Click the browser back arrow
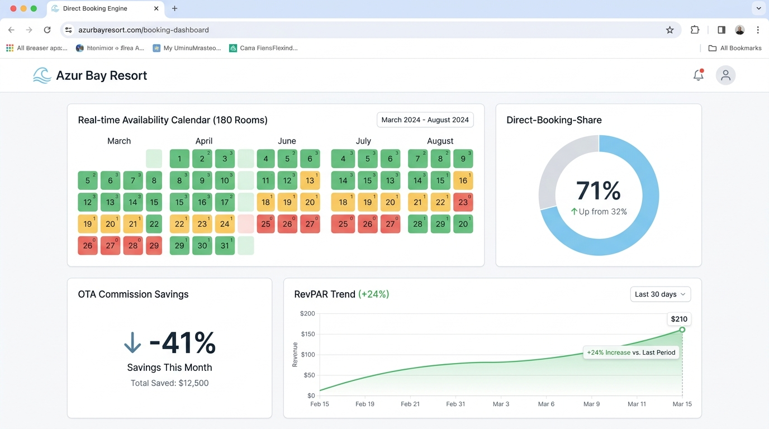769x429 pixels. click(11, 30)
